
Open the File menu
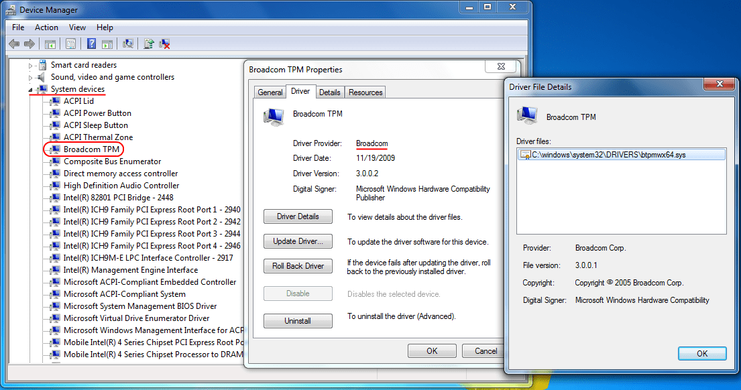coord(18,27)
